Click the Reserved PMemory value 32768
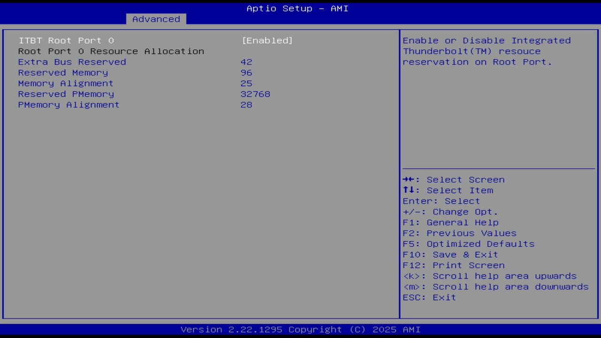The image size is (601, 338). (x=255, y=94)
